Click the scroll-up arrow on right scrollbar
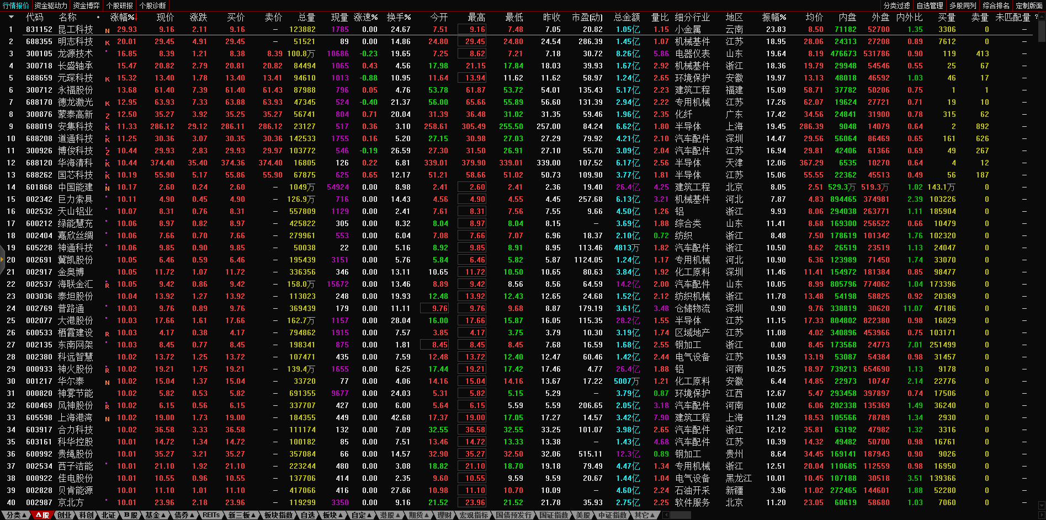 [1041, 17]
